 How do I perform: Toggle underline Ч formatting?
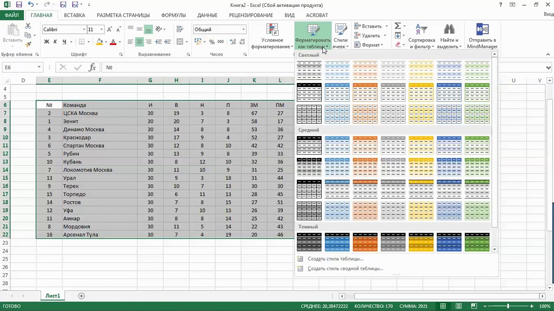(x=64, y=42)
